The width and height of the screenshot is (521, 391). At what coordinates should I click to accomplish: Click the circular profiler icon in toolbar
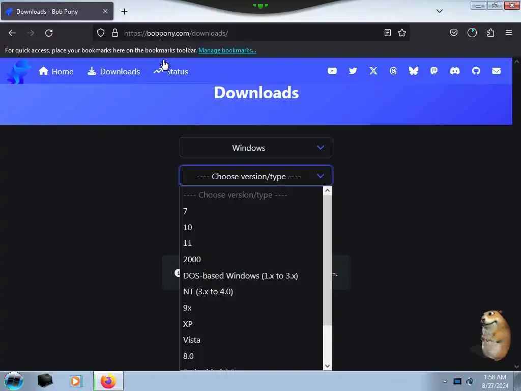(472, 33)
